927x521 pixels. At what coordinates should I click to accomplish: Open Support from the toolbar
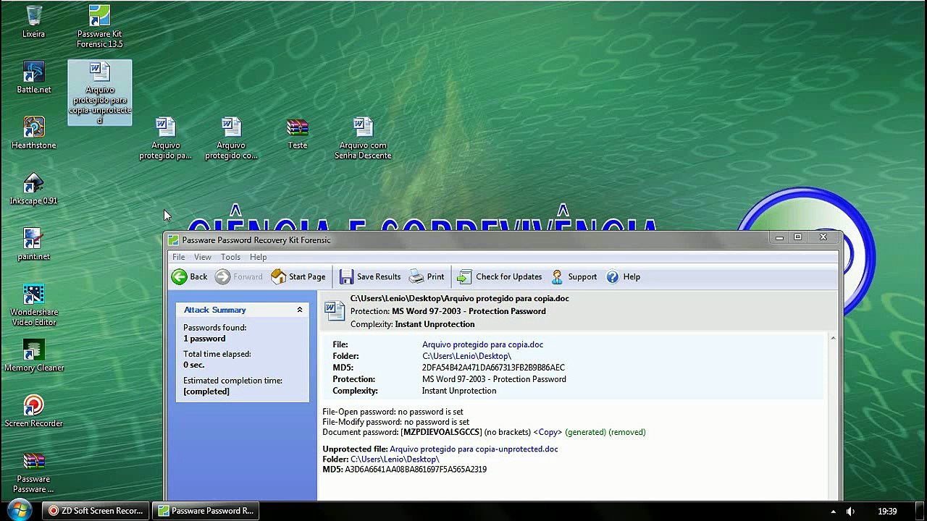(x=574, y=276)
